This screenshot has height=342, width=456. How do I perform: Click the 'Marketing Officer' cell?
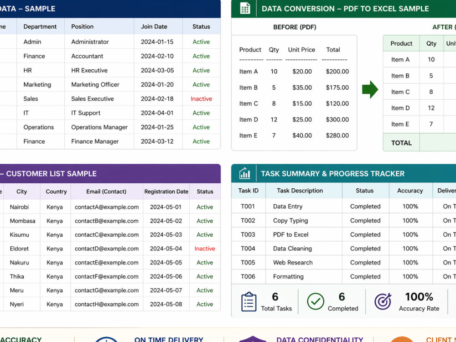tap(95, 84)
